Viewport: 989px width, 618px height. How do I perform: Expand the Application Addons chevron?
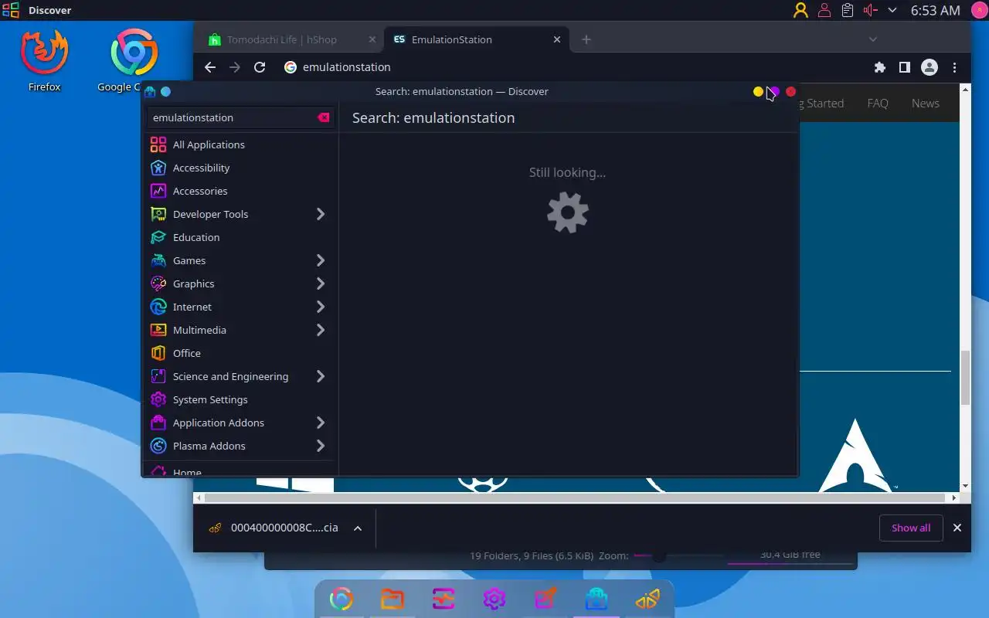[321, 423]
